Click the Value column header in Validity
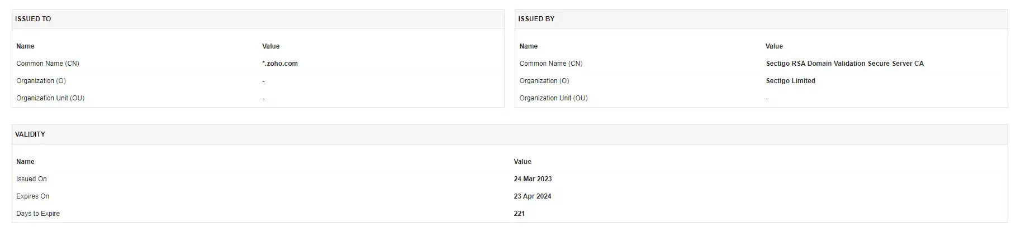The height and width of the screenshot is (227, 1021). click(x=523, y=162)
